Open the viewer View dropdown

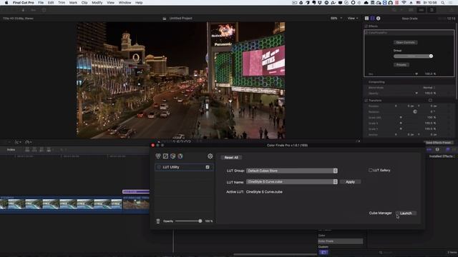click(x=353, y=19)
